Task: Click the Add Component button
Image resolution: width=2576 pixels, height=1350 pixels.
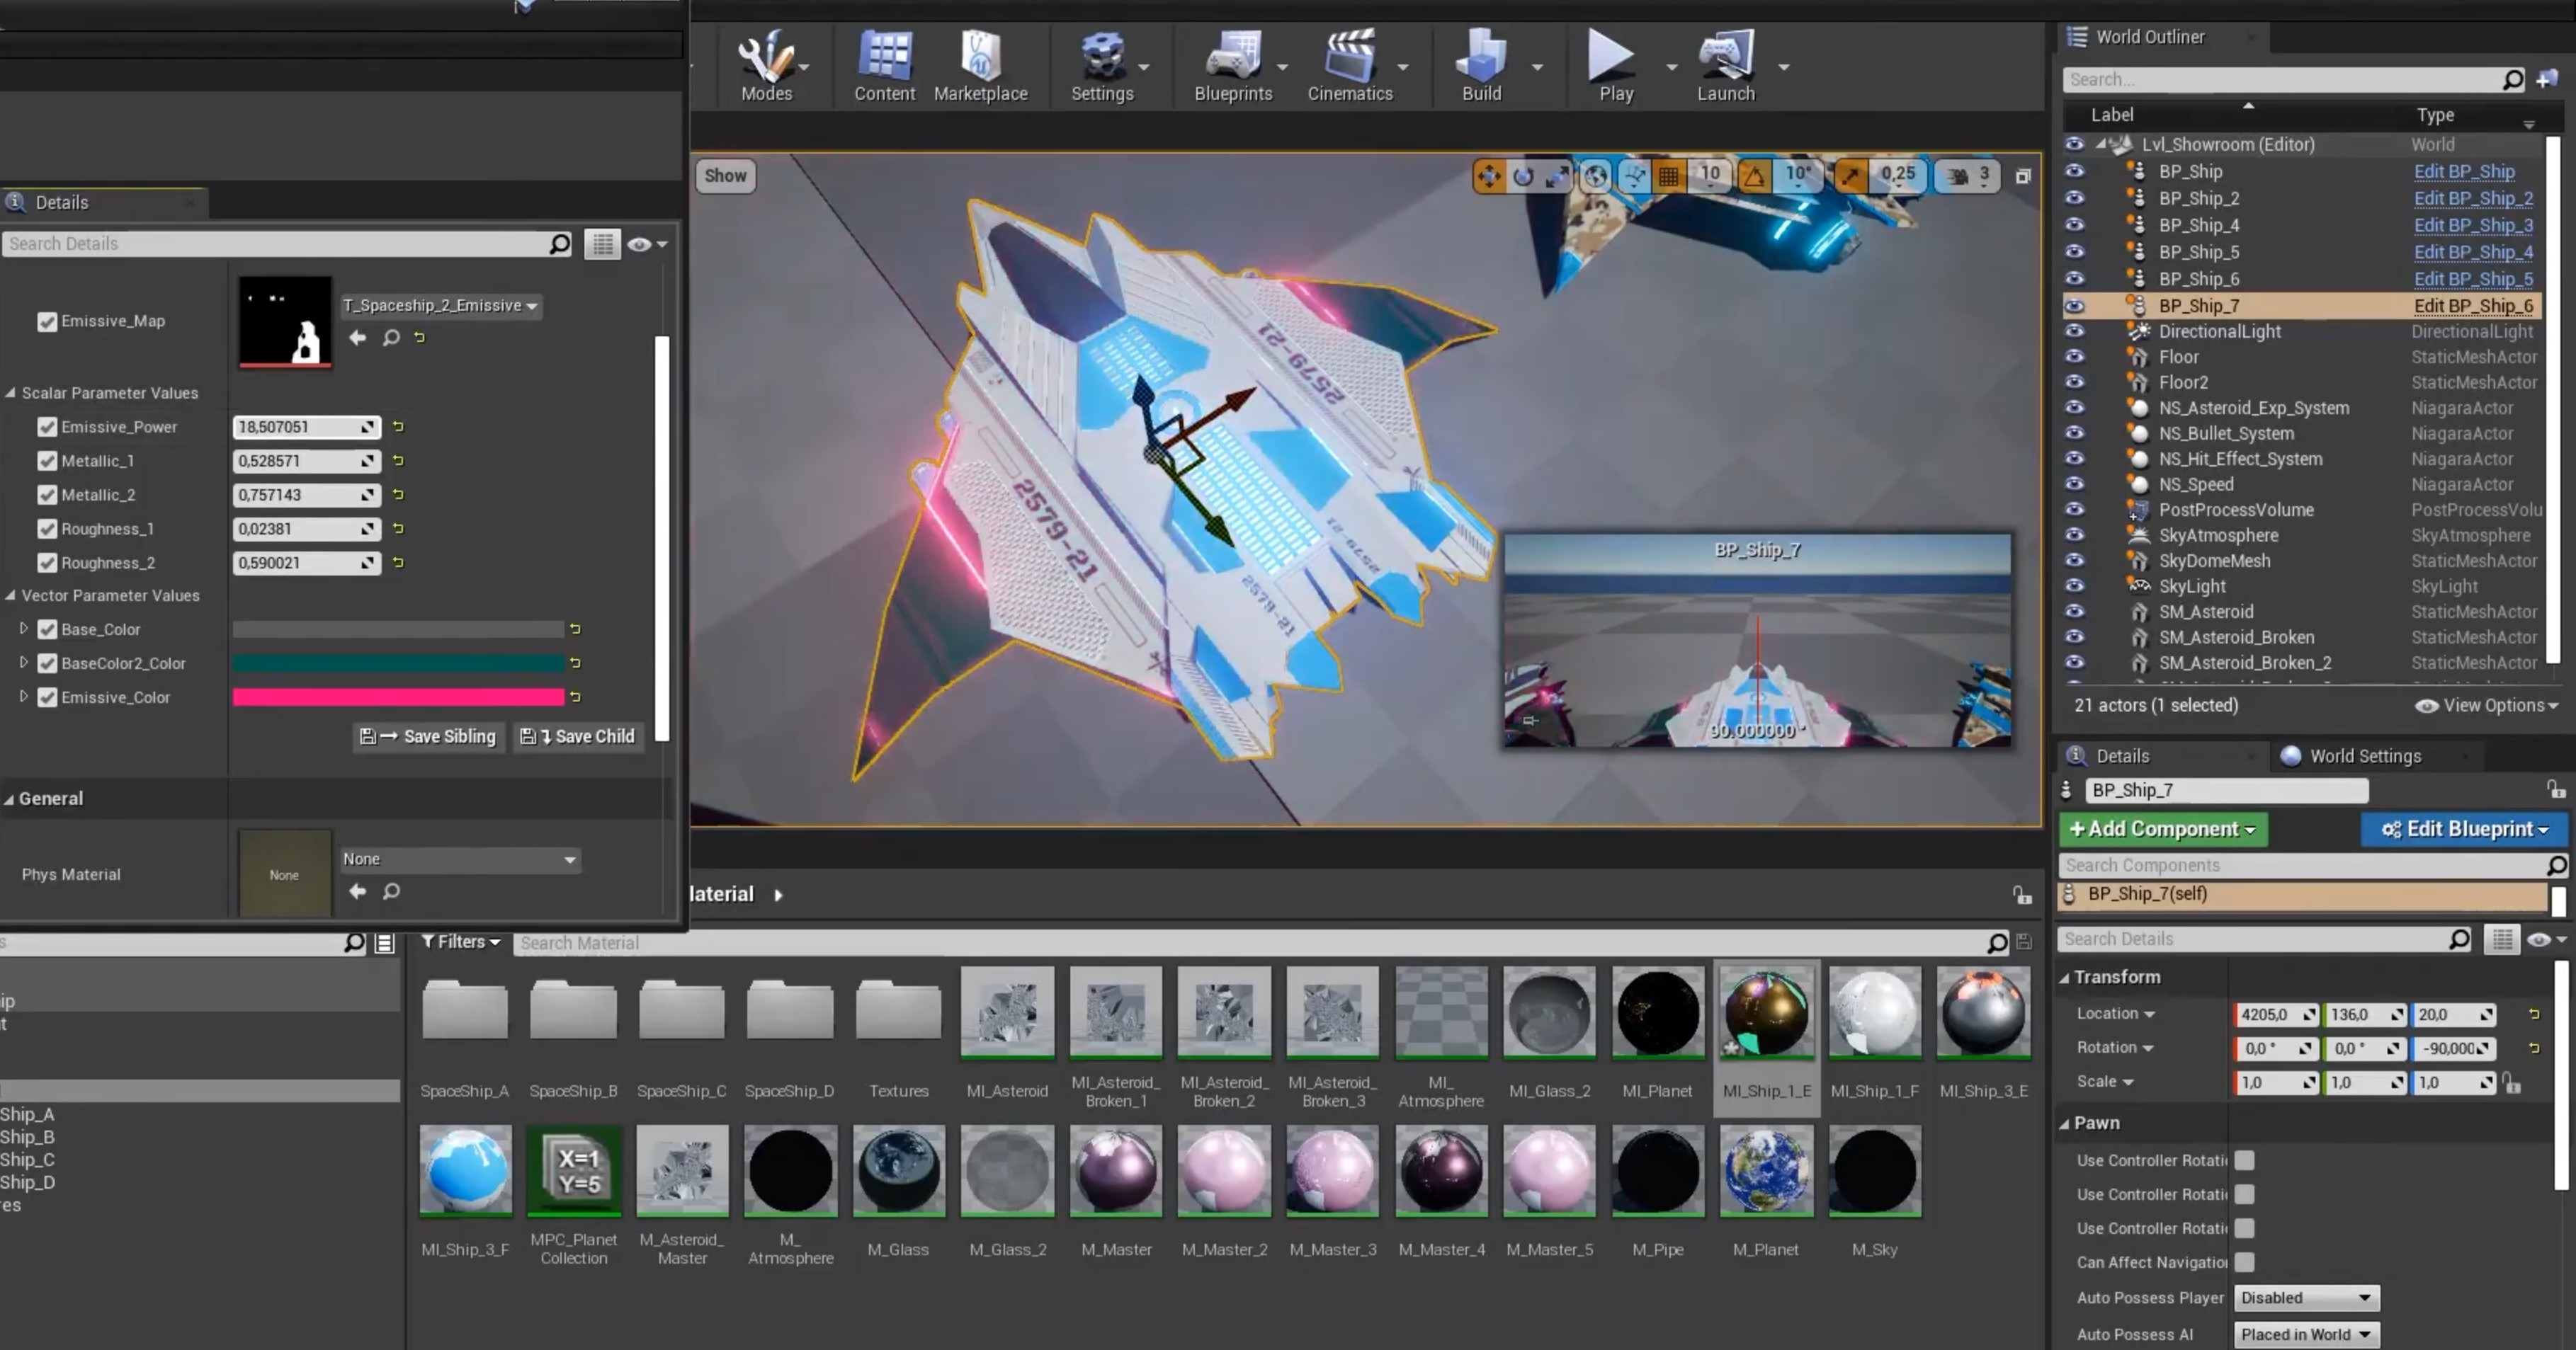Action: tap(2162, 830)
